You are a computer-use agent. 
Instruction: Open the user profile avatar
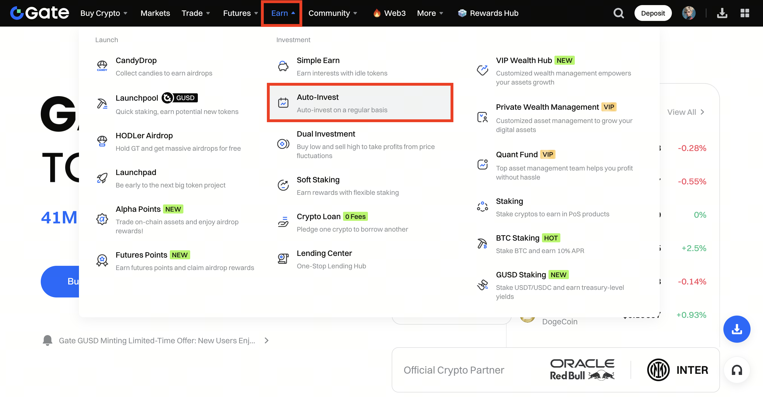coord(688,13)
